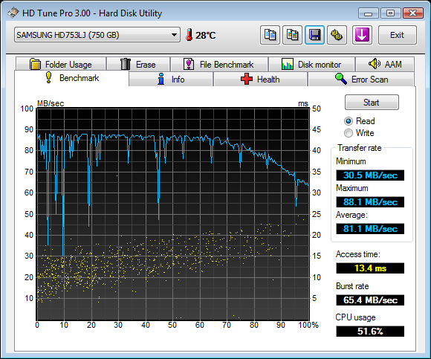Go to the File Benchmark tab
The image size is (431, 359).
click(x=219, y=65)
